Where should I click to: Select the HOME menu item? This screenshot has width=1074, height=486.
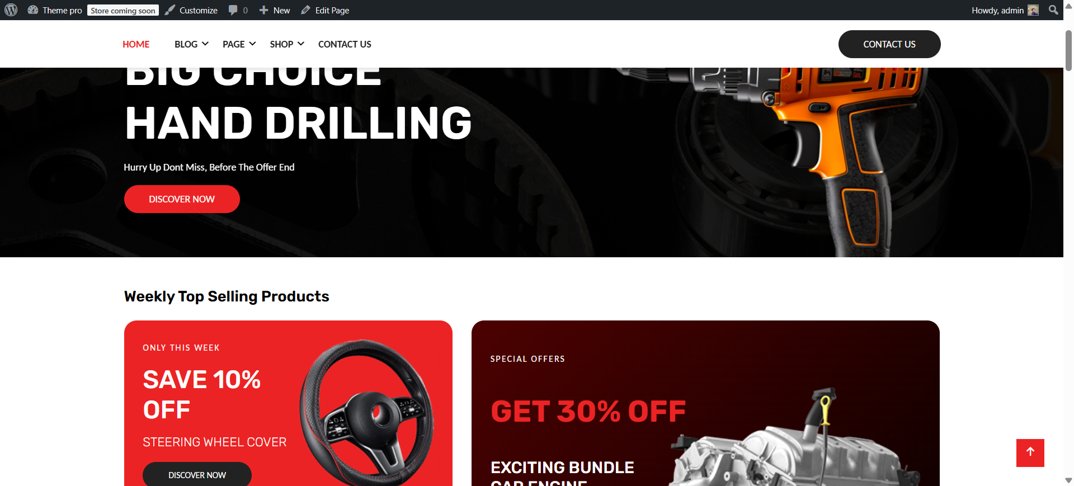pyautogui.click(x=136, y=44)
